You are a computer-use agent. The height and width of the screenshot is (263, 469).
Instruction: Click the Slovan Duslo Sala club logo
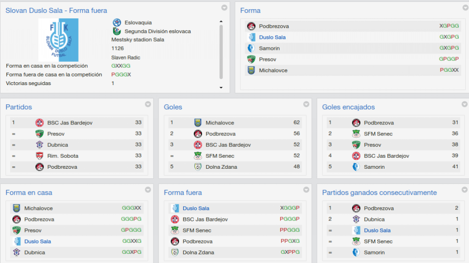click(x=58, y=40)
